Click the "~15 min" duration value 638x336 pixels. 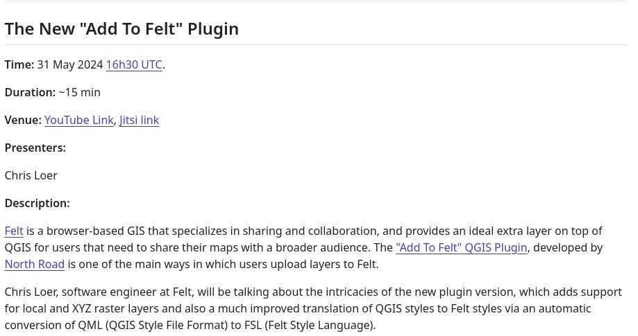80,93
